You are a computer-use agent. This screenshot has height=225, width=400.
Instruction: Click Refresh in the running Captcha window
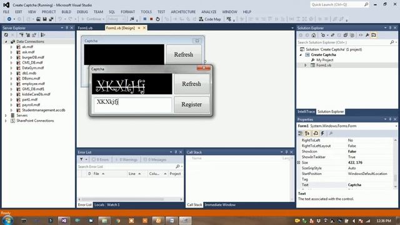192,84
